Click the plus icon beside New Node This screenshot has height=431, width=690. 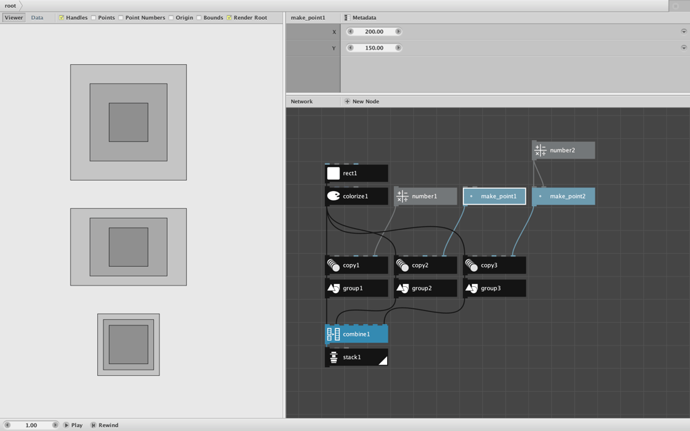(347, 101)
